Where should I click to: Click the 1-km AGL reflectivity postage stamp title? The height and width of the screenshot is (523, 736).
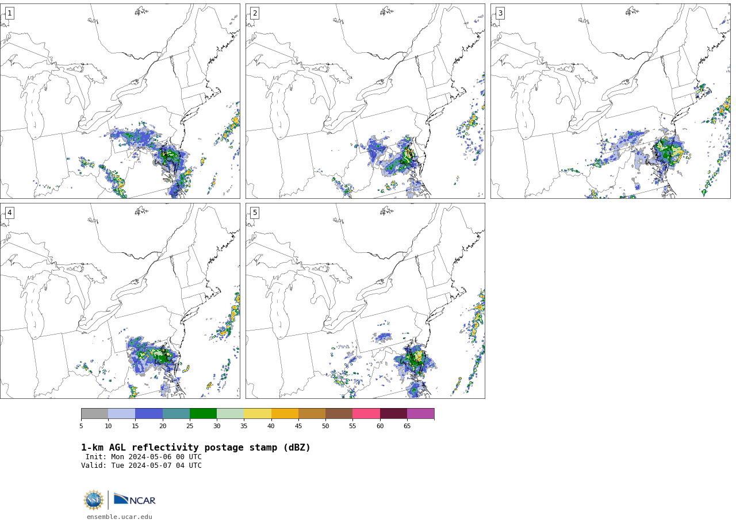pos(195,448)
